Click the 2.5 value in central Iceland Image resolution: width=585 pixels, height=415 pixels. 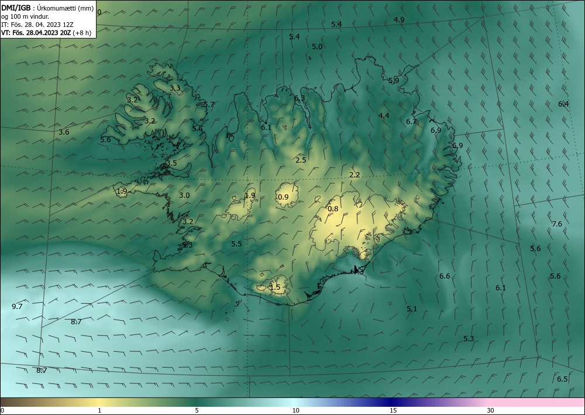pyautogui.click(x=301, y=160)
